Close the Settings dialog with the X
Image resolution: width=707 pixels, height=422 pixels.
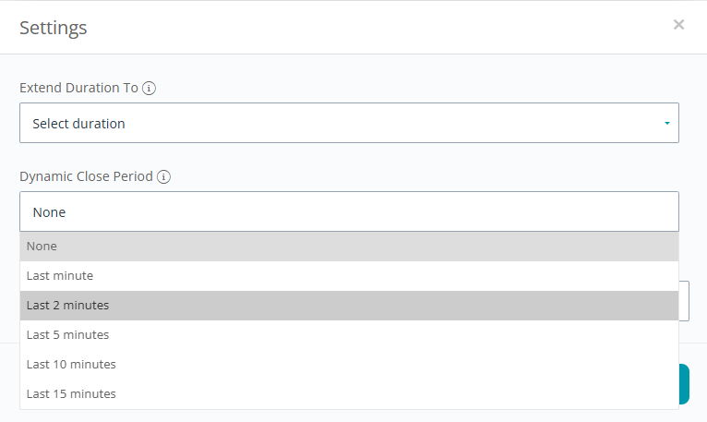[678, 24]
